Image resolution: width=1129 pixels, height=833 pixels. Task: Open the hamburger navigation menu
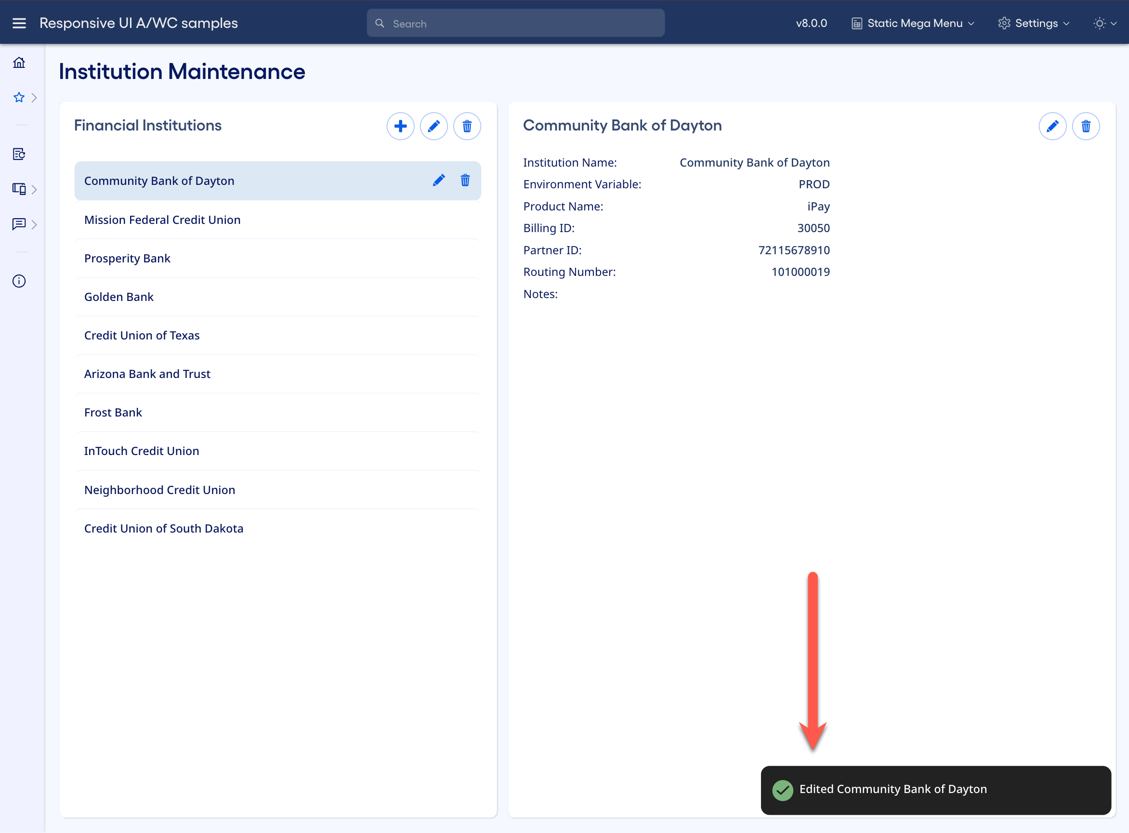[x=19, y=23]
